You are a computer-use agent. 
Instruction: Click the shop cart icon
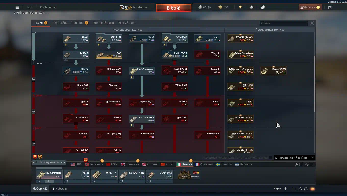(x=302, y=7)
